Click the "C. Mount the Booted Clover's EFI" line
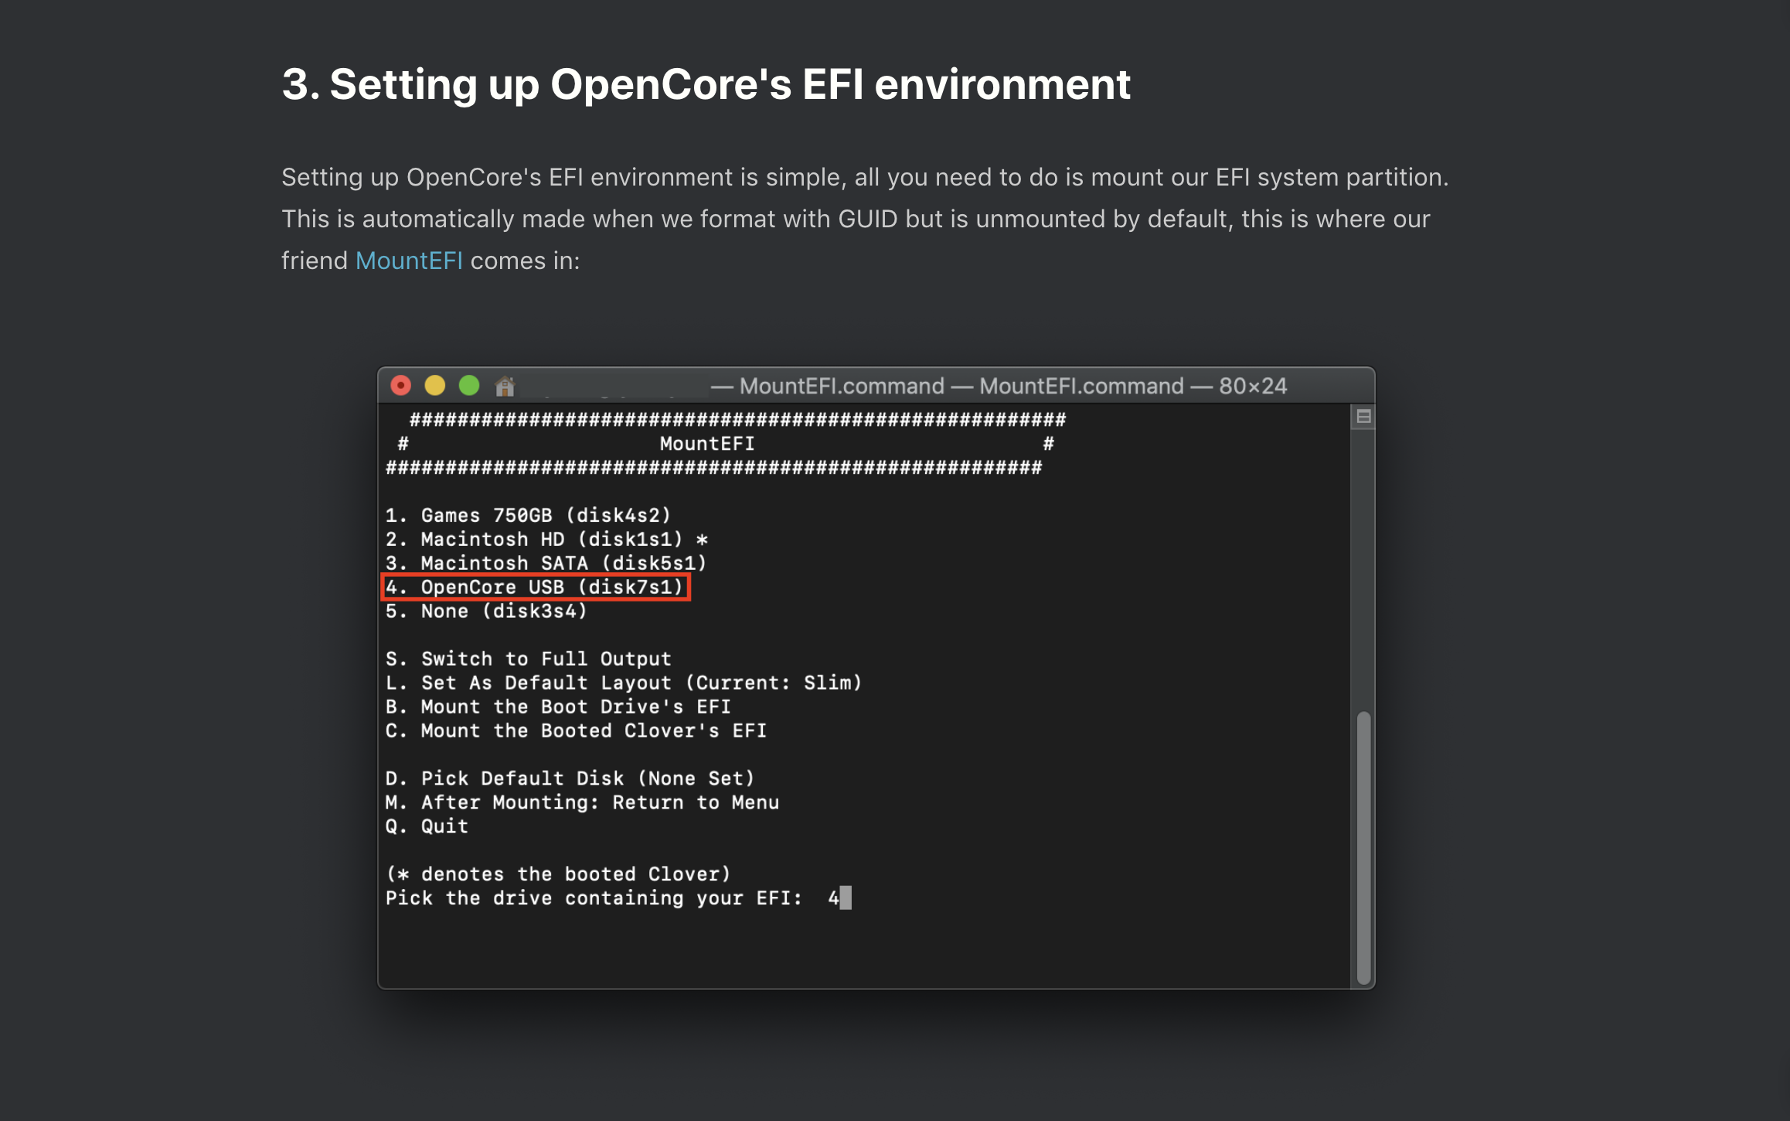The image size is (1790, 1121). tap(576, 731)
